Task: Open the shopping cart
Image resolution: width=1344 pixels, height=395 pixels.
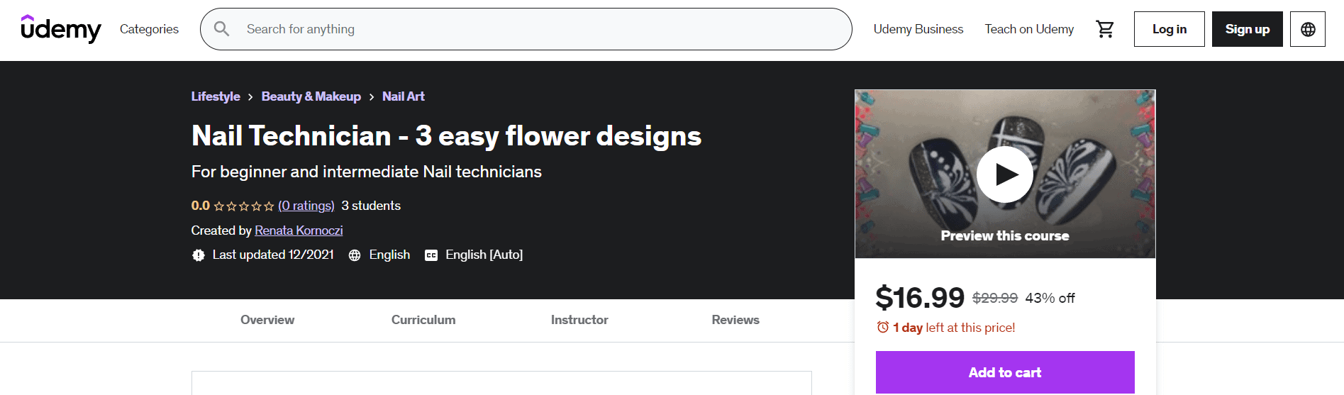Action: click(1104, 29)
